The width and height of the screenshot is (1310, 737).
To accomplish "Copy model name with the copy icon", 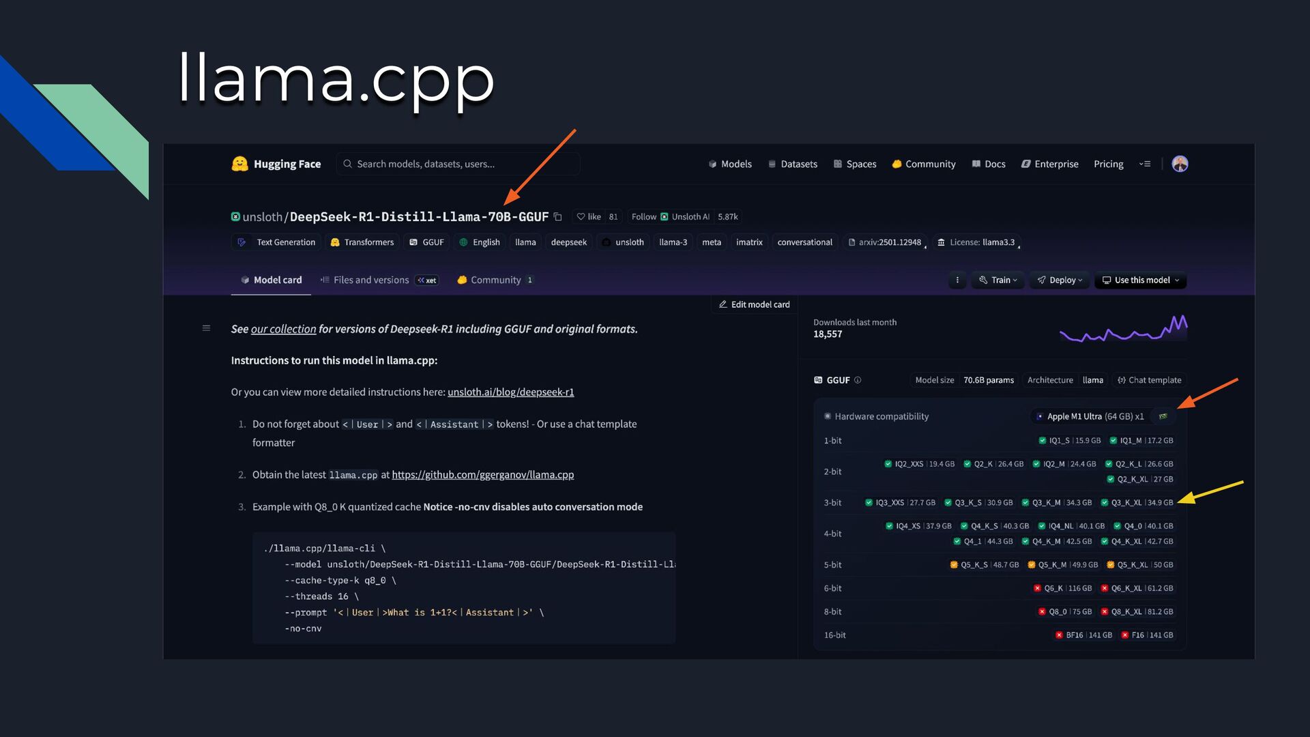I will pos(557,217).
